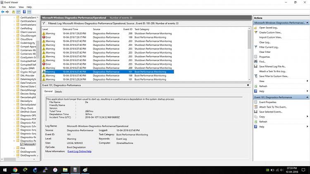Viewport: 310px width, 174px height.
Task: Open the File menu
Action: tap(4, 7)
